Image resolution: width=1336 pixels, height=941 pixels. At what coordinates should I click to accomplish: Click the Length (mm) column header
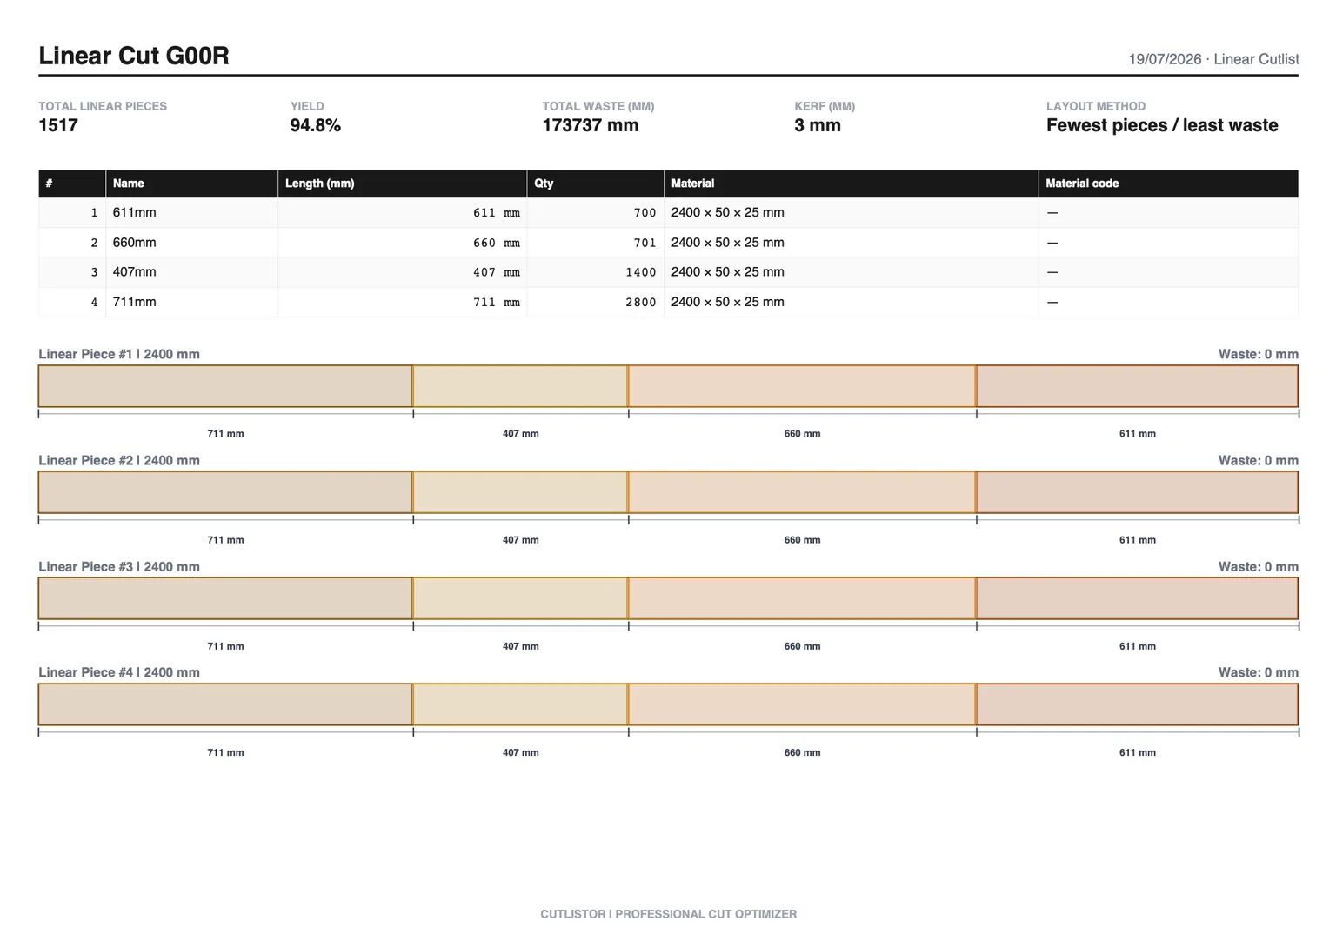point(402,184)
